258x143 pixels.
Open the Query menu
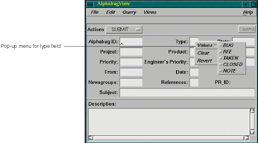click(129, 12)
